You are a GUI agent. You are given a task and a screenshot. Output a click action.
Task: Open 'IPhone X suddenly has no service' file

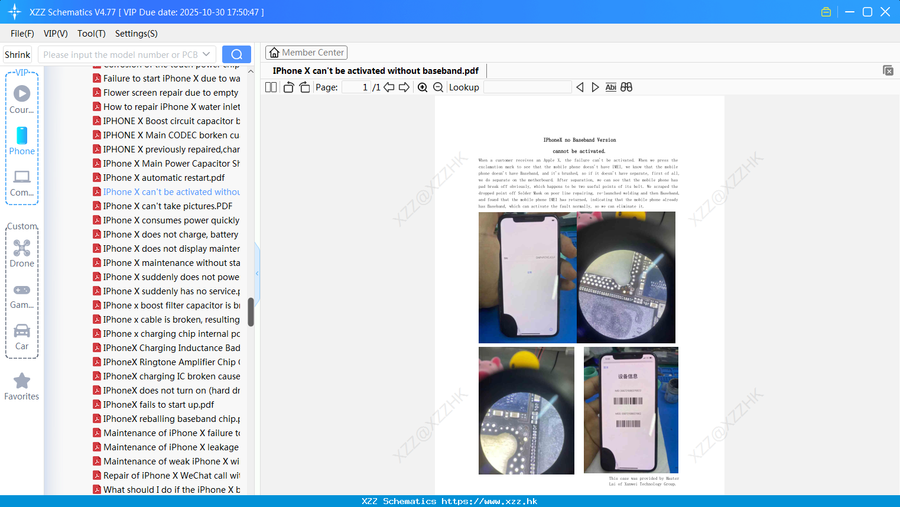pos(167,291)
